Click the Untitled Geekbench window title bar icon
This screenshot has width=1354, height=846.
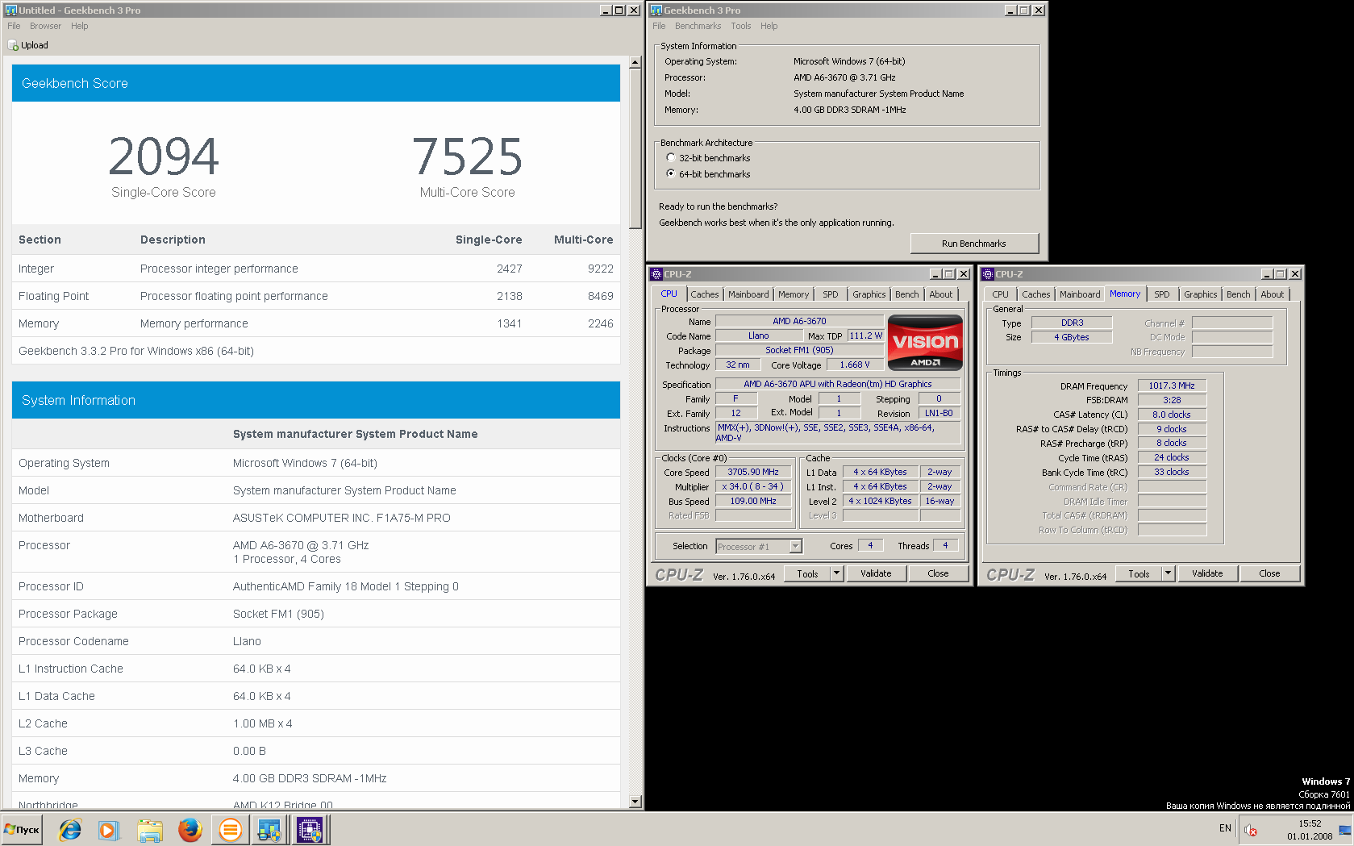(x=11, y=10)
